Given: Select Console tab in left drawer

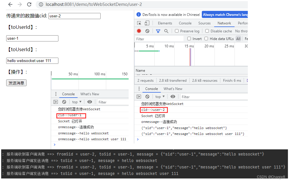Looking at the screenshot, I should pyautogui.click(x=68, y=94).
